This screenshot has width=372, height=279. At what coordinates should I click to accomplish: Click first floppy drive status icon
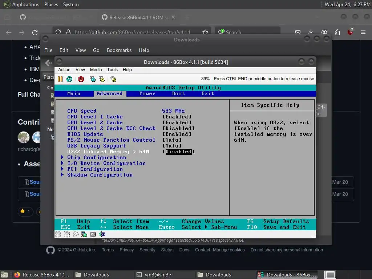click(58, 234)
